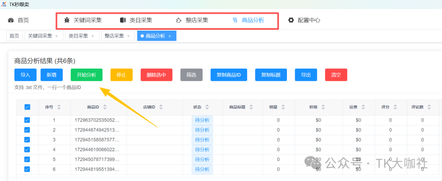Click the red 清空 button
The height and width of the screenshot is (181, 442).
coord(336,75)
